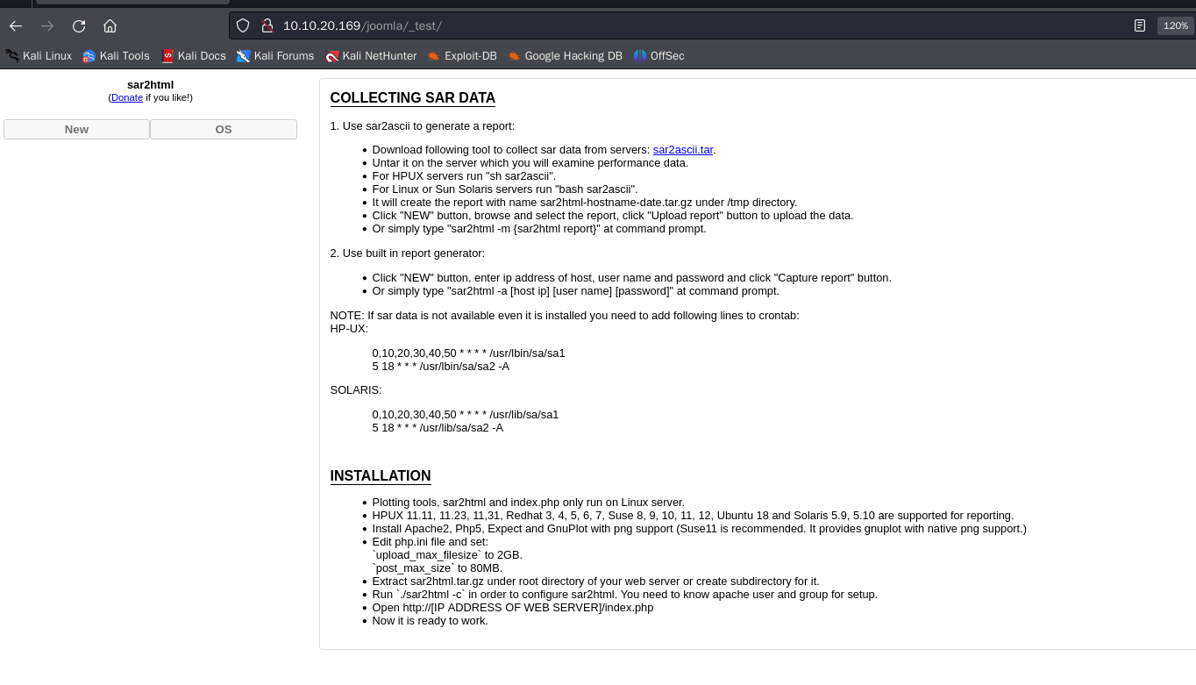Click the 'Use built in report generator' line
This screenshot has width=1196, height=685.
pos(408,253)
